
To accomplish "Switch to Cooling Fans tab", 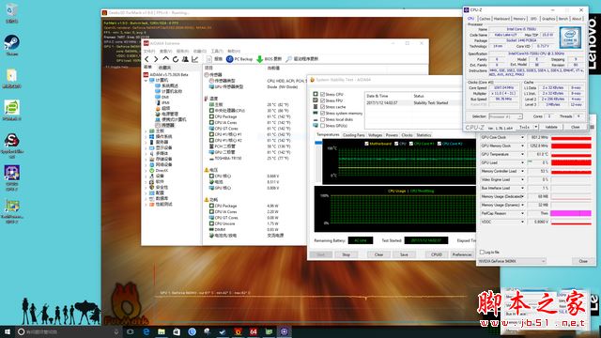I will (x=353, y=135).
